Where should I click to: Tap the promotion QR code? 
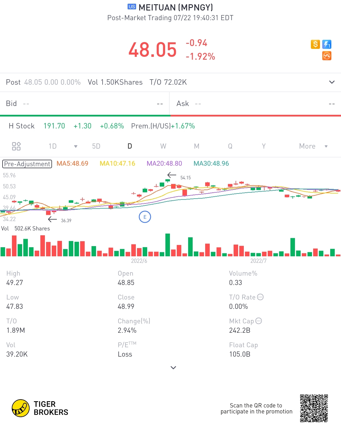tap(314, 408)
